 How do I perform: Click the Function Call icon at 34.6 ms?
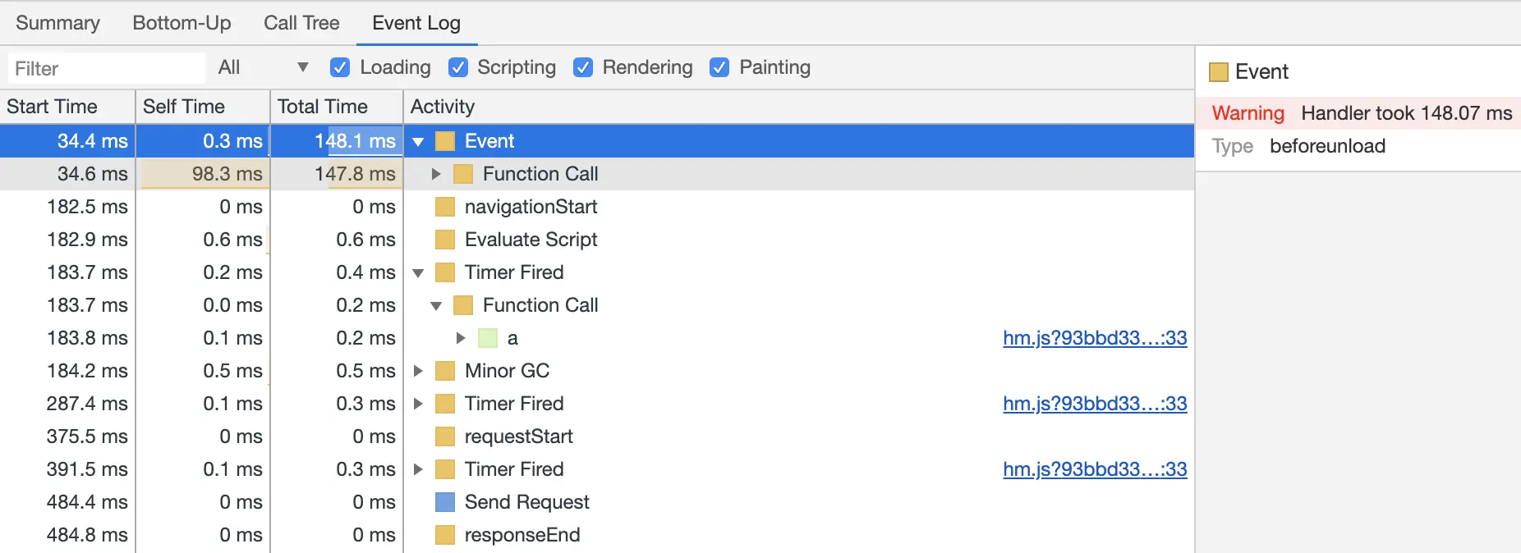[463, 174]
